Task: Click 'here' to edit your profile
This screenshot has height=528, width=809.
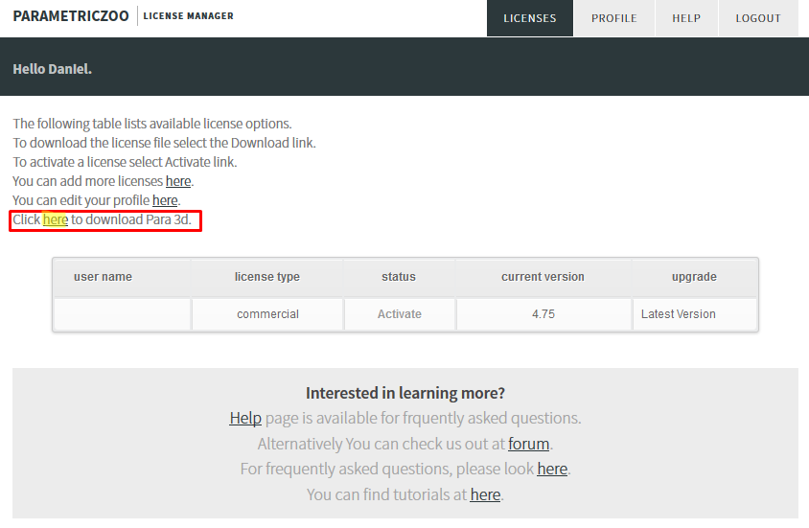Action: [x=165, y=200]
